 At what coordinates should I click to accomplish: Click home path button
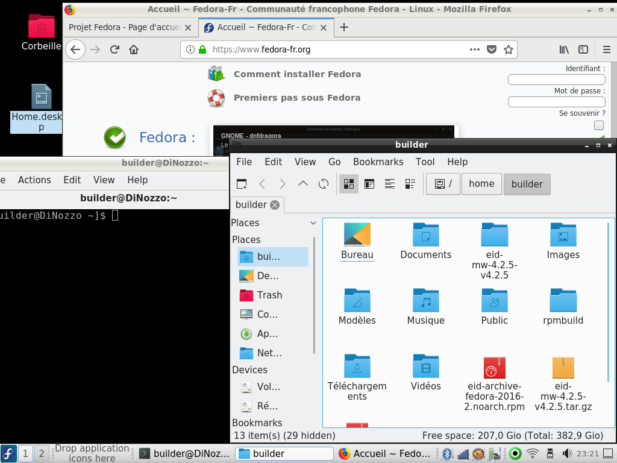(481, 184)
